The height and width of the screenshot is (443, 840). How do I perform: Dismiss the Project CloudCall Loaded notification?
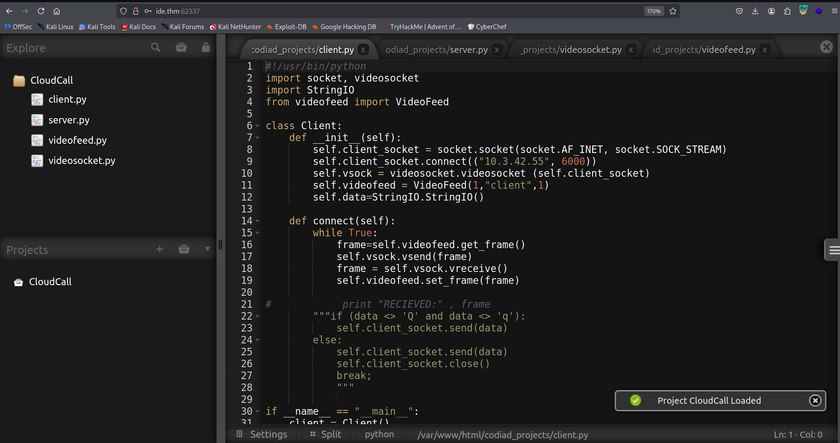(815, 401)
